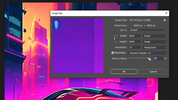Open the Image Size dialog gear settings menu
178x100 pixels.
pyautogui.click(x=165, y=20)
